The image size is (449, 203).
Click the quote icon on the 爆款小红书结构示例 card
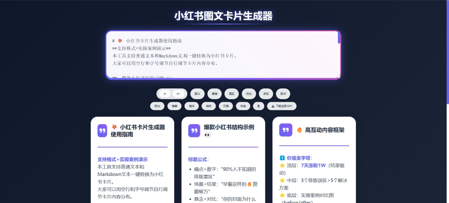[x=194, y=131]
